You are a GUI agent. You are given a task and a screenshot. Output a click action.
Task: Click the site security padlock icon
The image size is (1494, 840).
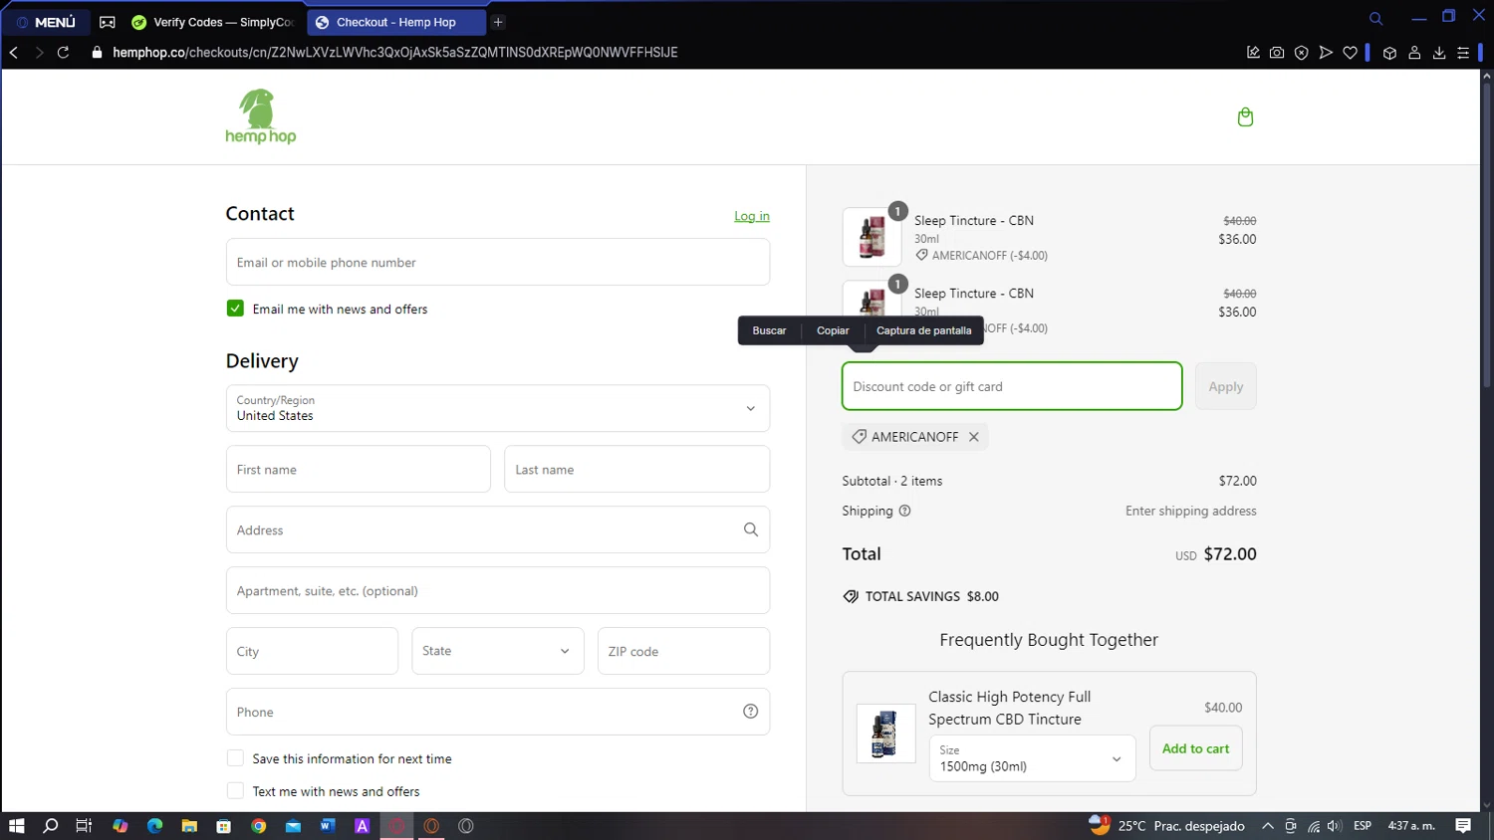pyautogui.click(x=97, y=53)
